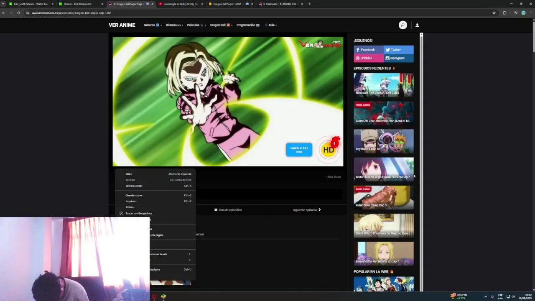Screen dimensions: 535x301
Task: Click the ESP LAA language indicator
Action: [500, 296]
